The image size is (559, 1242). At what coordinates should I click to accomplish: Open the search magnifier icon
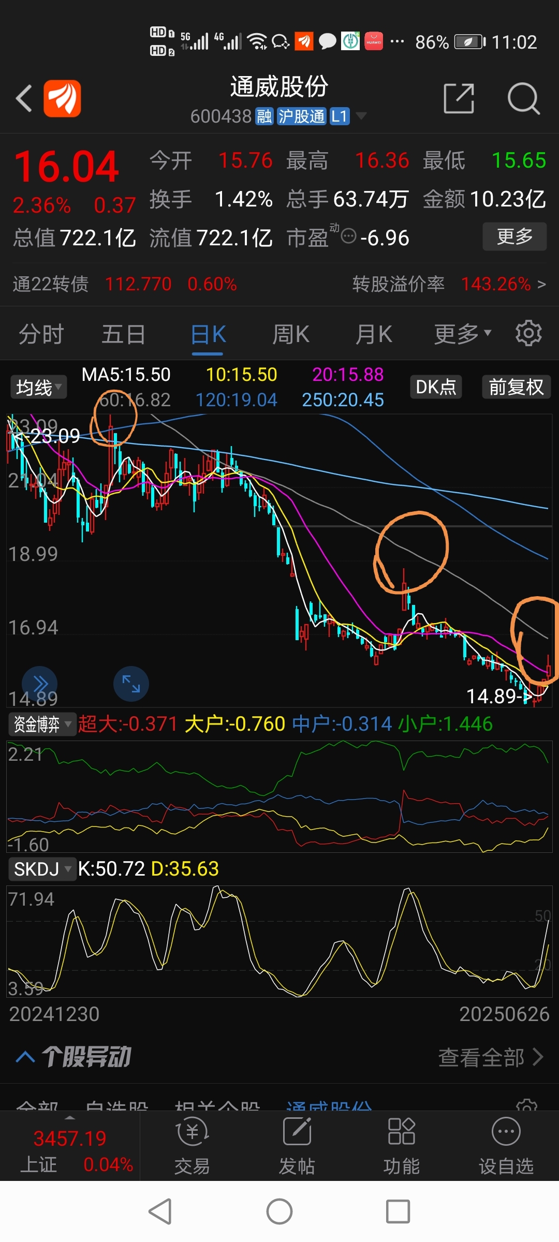(x=524, y=98)
